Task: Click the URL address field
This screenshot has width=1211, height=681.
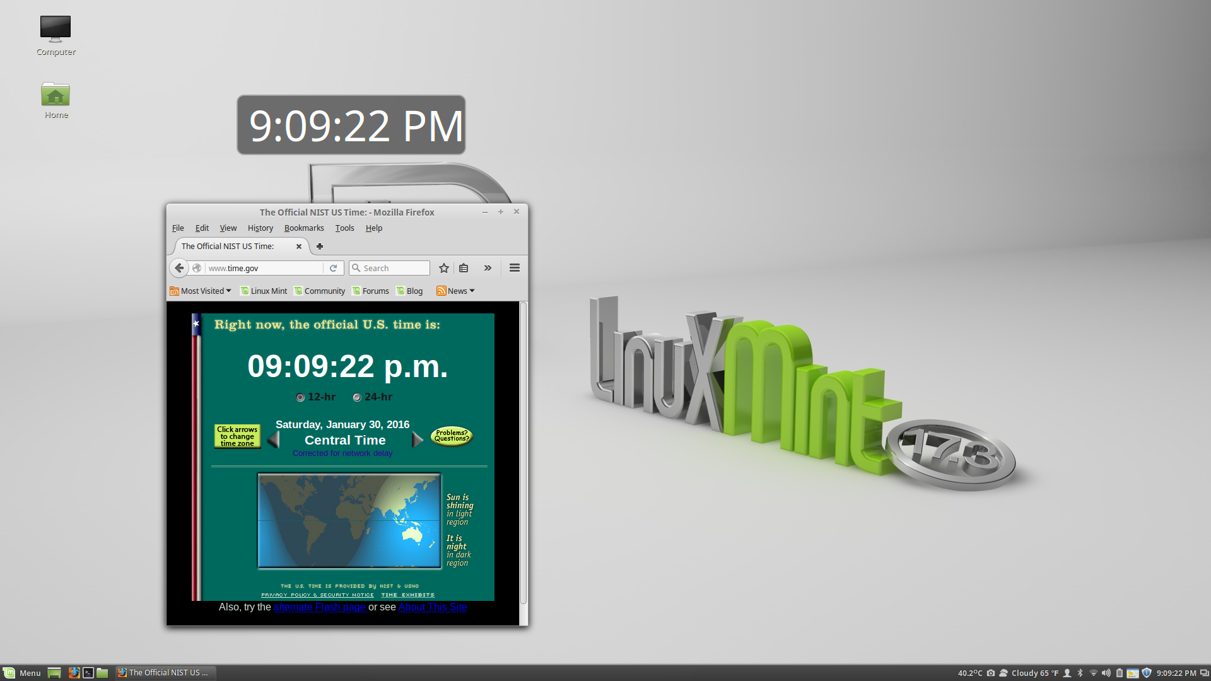Action: 264,268
